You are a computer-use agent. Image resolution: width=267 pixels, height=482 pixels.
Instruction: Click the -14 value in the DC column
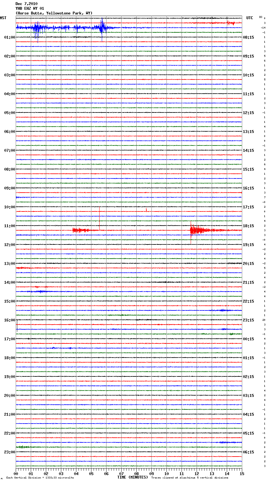tap(263, 28)
